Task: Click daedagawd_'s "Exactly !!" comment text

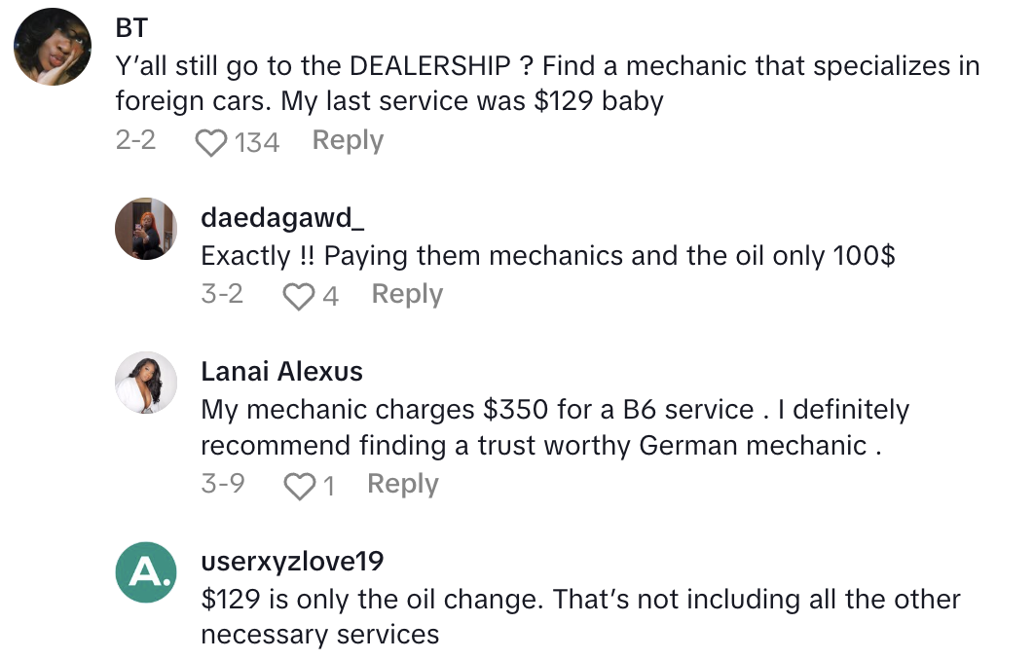Action: tap(545, 256)
